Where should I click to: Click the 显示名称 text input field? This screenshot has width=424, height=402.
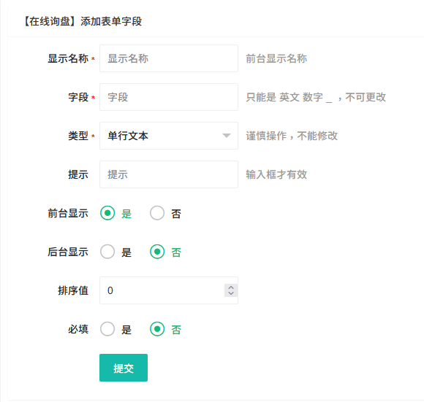coord(169,58)
